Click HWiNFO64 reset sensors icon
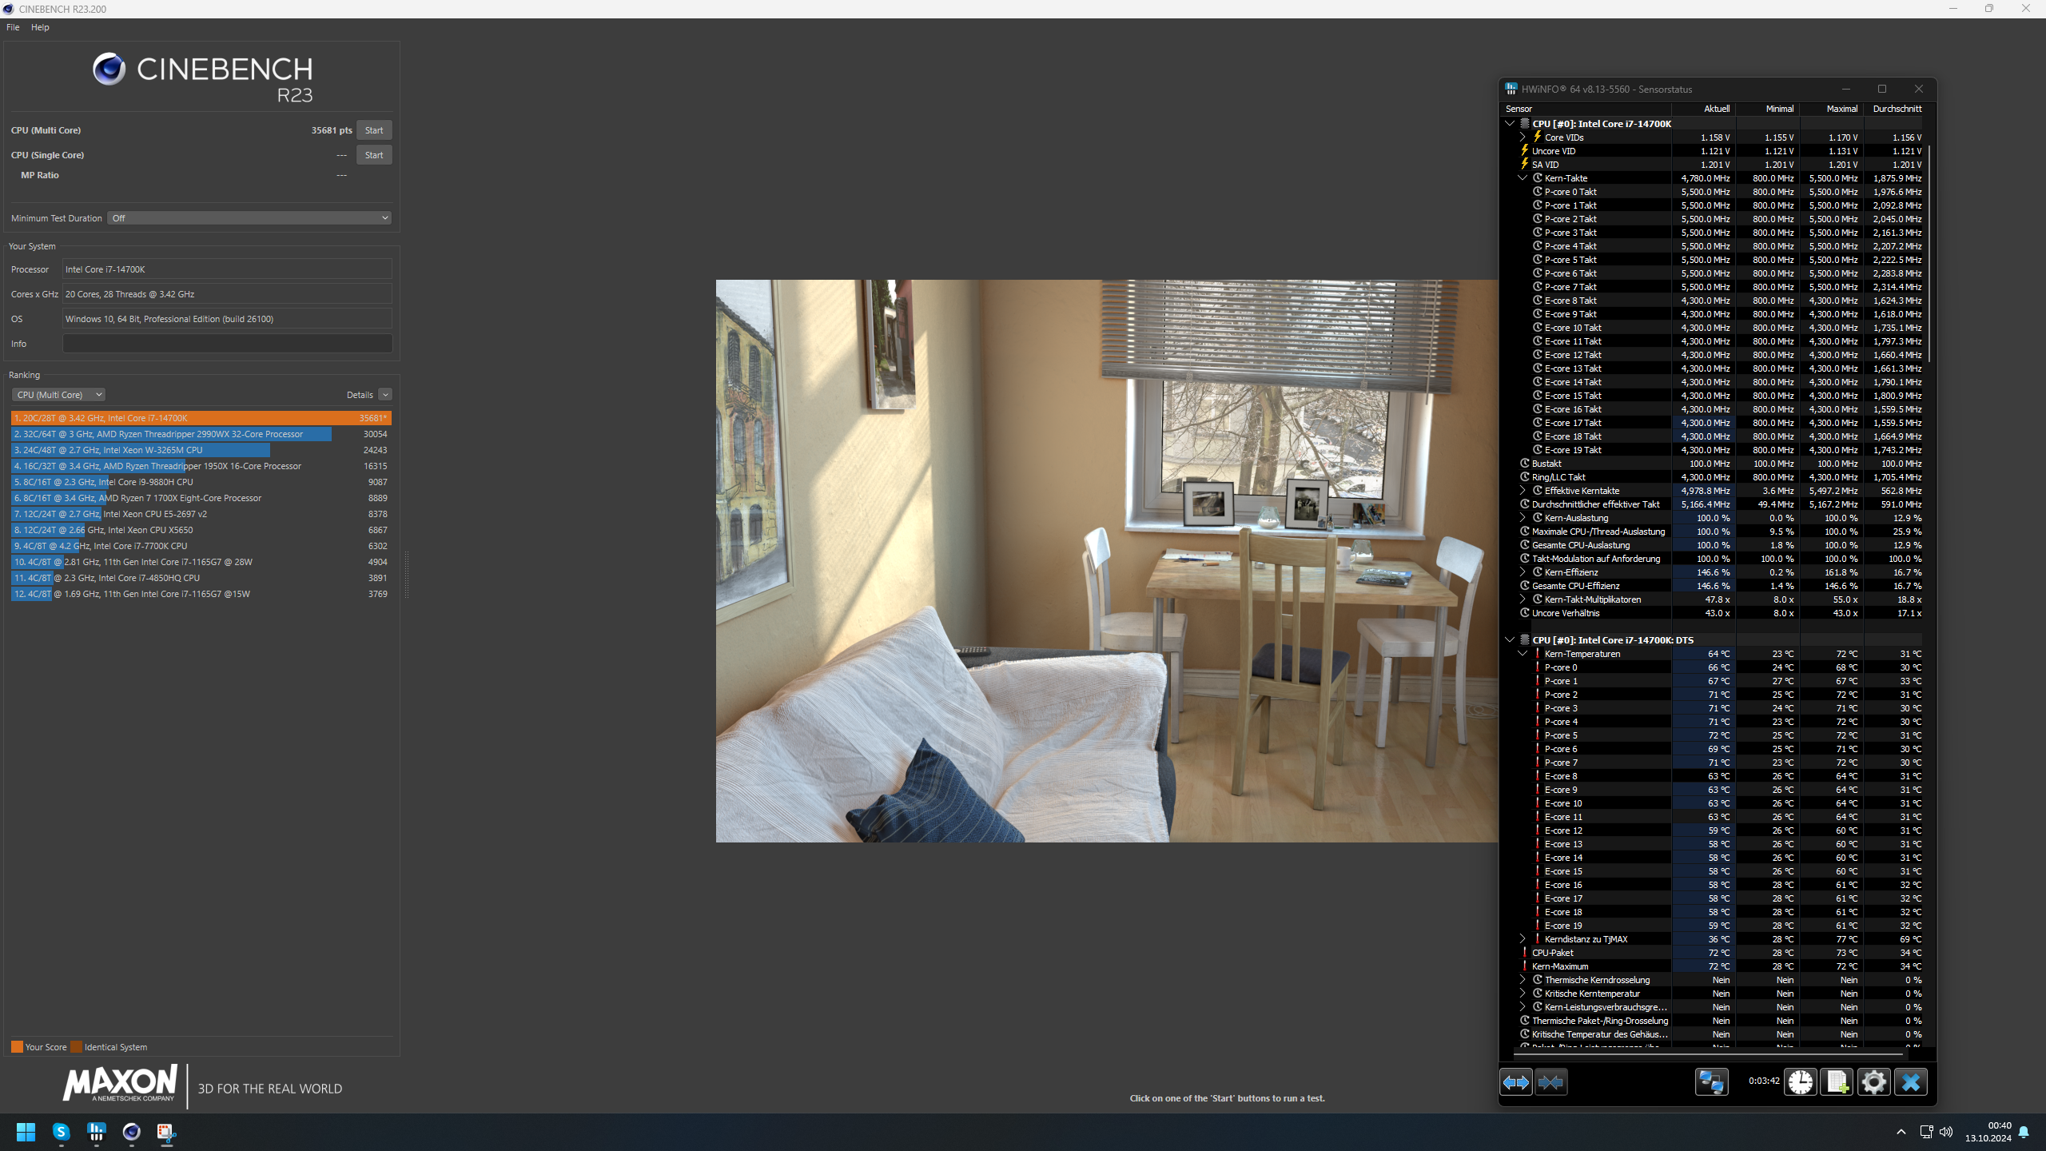Image resolution: width=2046 pixels, height=1151 pixels. point(1801,1082)
